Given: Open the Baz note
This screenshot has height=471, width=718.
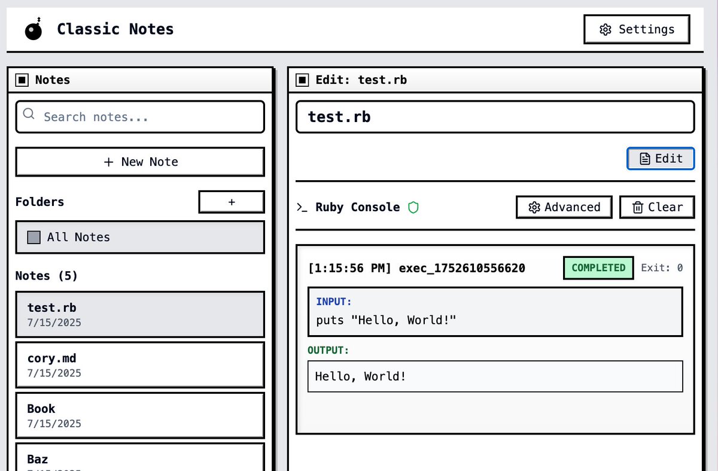Looking at the screenshot, I should (140, 457).
